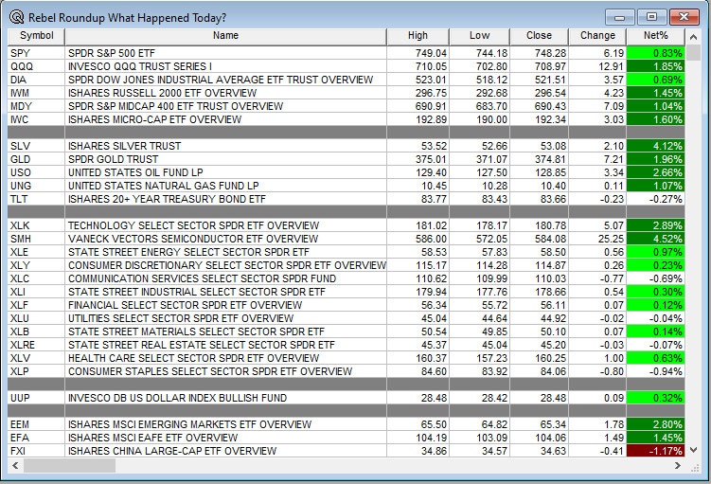Select the GLD symbol cell
711x484 pixels.
point(36,159)
